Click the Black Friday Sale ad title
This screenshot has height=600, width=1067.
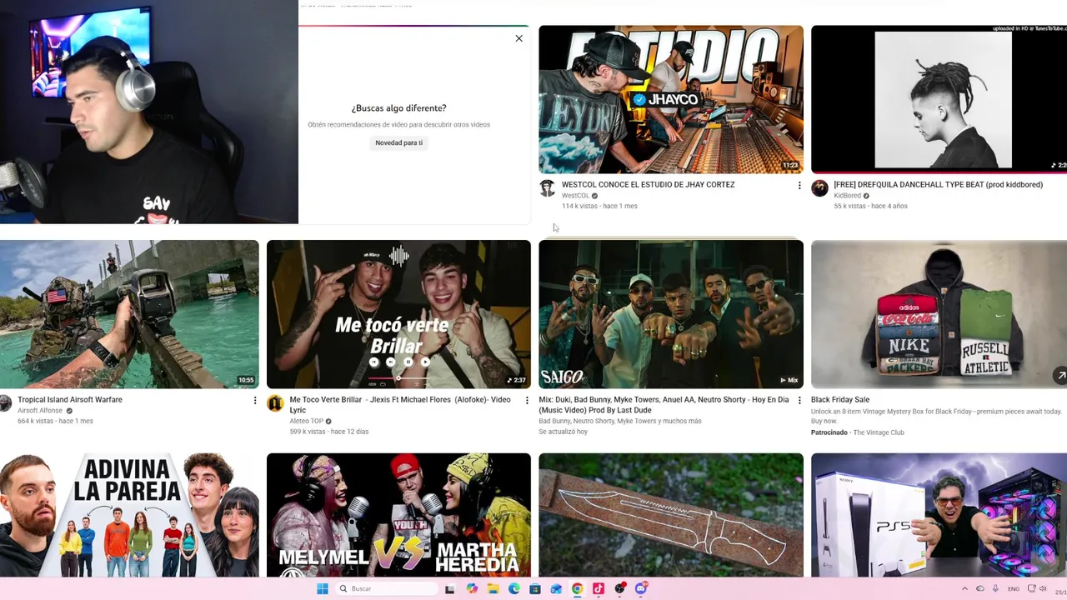840,400
